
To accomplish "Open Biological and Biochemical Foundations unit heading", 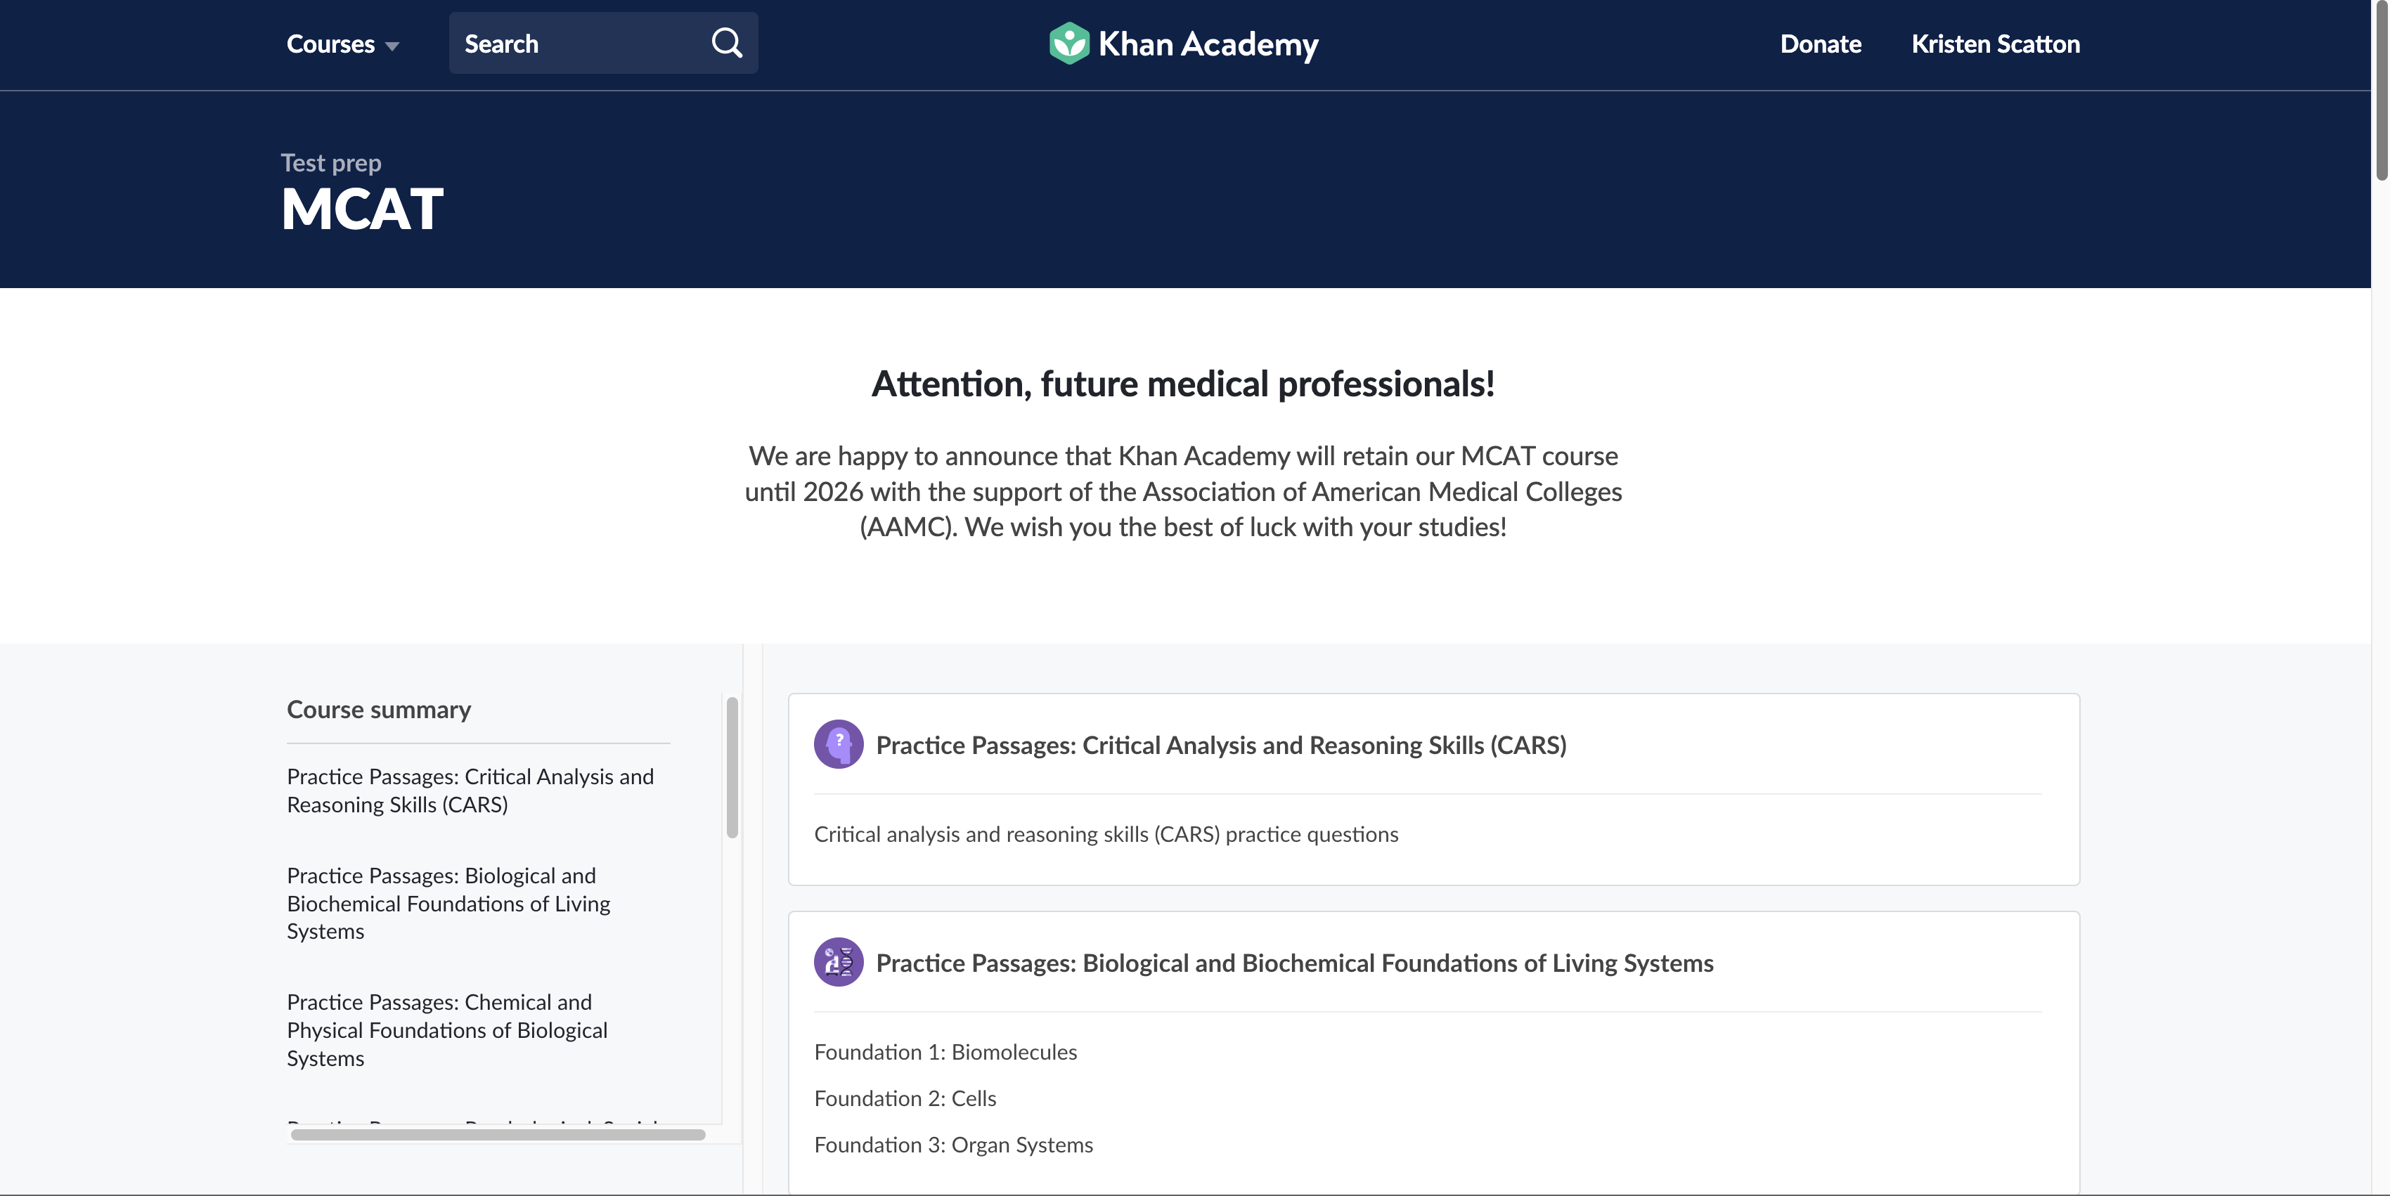I will (x=1294, y=963).
